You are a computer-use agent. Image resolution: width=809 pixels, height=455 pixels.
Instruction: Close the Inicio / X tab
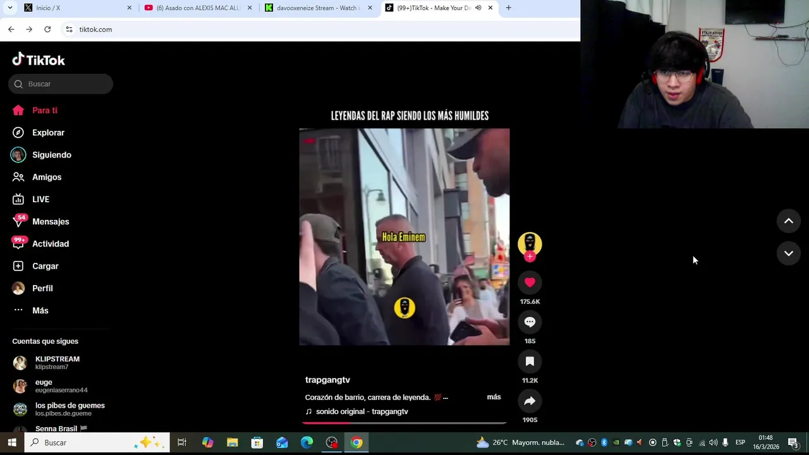(x=130, y=8)
